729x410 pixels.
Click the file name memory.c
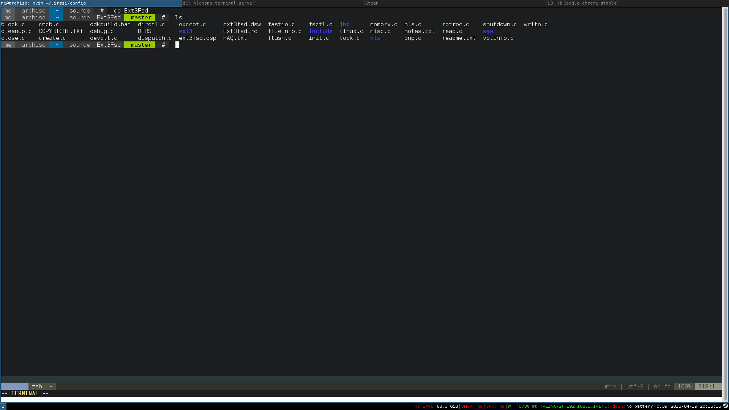coord(383,24)
